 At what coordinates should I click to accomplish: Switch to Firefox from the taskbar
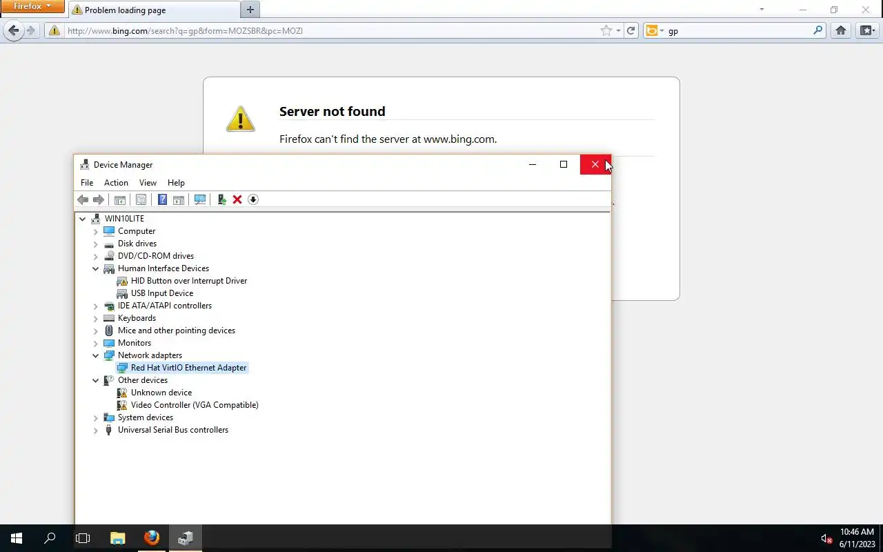click(x=152, y=538)
